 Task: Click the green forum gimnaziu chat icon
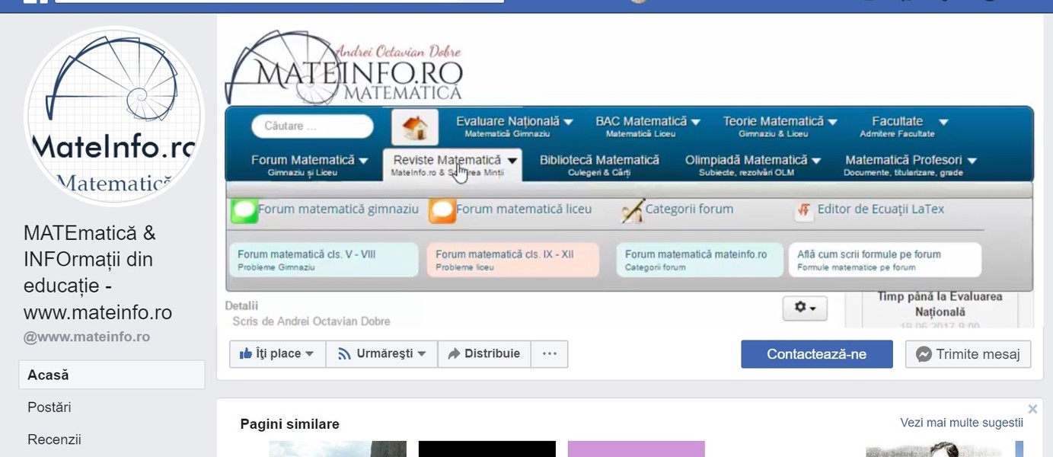pos(244,210)
